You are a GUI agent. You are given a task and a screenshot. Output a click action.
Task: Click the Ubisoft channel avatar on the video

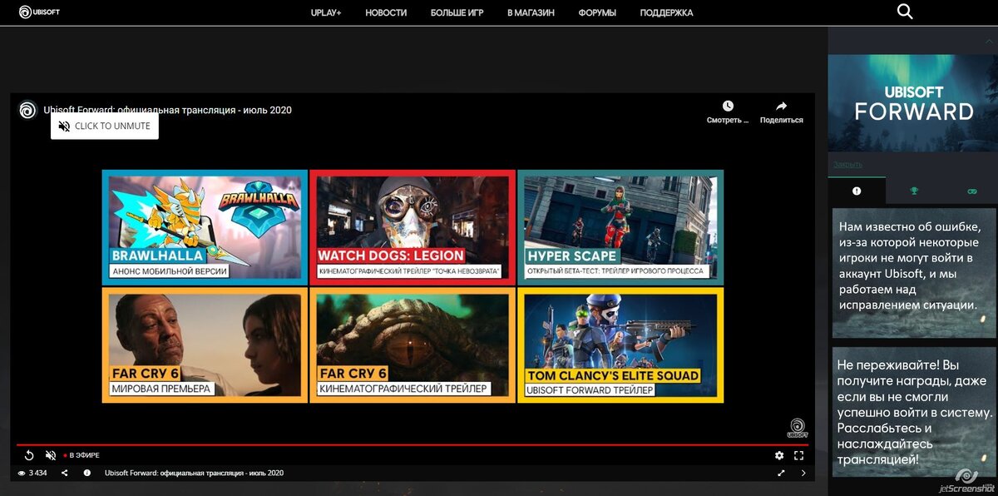pos(27,111)
